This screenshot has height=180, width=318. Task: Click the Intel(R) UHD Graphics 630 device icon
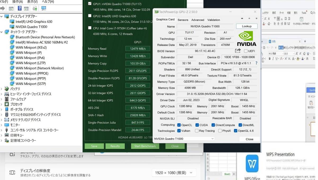[12, 22]
